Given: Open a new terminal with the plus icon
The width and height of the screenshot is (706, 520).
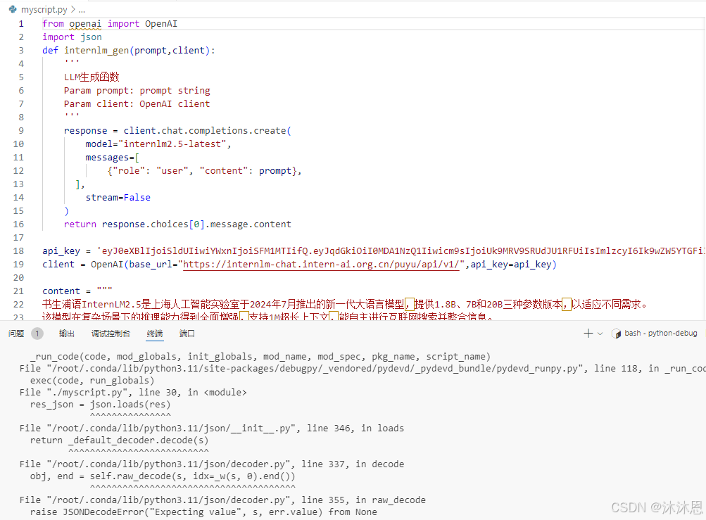Looking at the screenshot, I should (587, 333).
